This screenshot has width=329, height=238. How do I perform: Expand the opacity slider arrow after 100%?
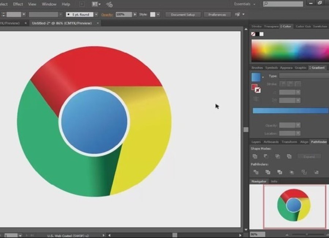135,14
